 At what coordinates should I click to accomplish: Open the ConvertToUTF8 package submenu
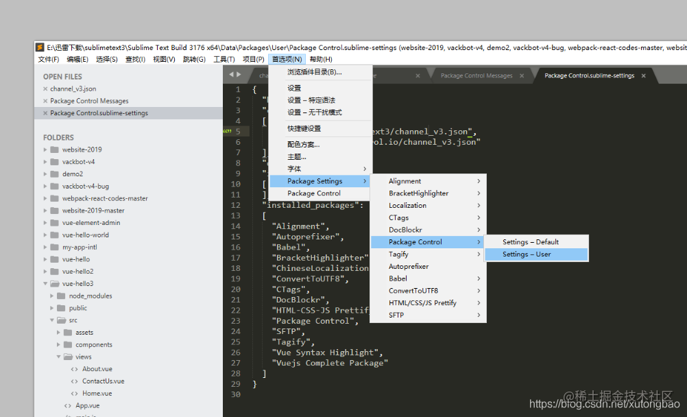[x=428, y=291]
